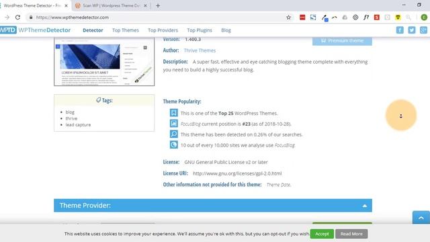Viewport: 430px width, 242px height.
Task: Click the 'thrive' tag
Action: [71, 118]
